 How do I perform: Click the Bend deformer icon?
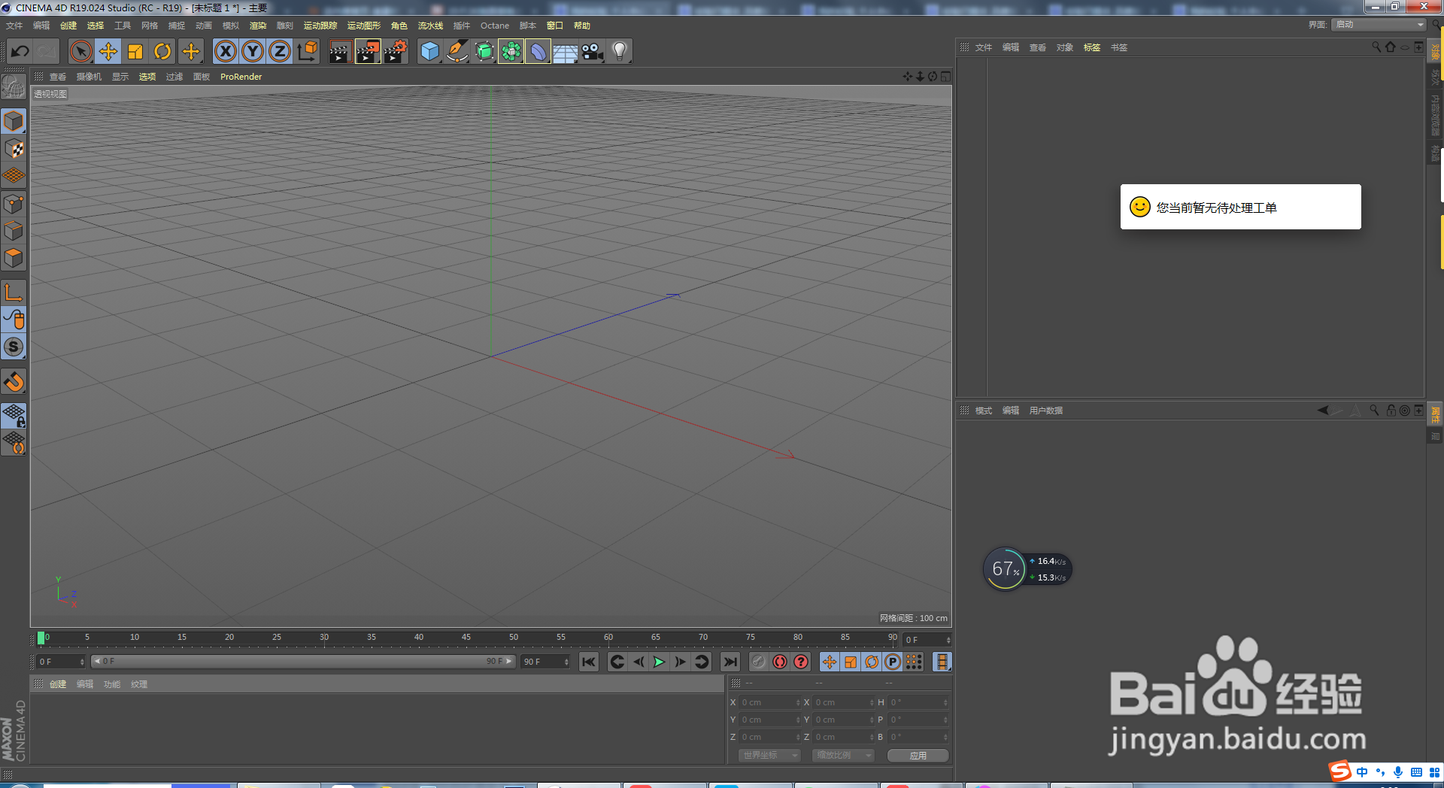[x=538, y=51]
